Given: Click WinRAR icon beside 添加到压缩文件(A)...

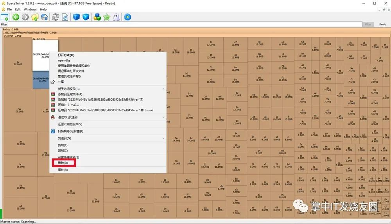Looking at the screenshot, I should (53, 94).
